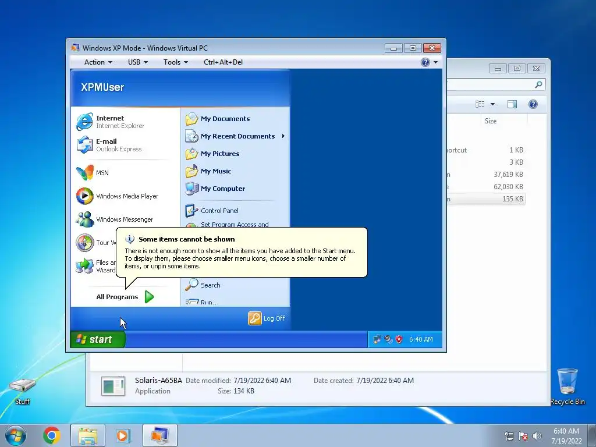Click Windows Virtual PC taskbar button
Viewport: 596px width, 447px height.
[x=160, y=435]
